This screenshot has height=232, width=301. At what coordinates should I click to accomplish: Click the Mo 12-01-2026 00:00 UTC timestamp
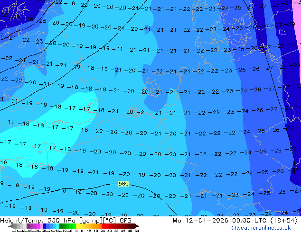221,221
